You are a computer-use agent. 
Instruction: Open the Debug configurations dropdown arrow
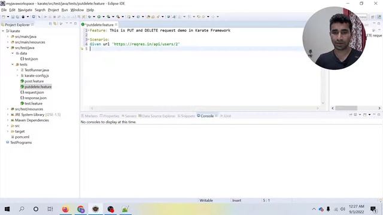94,17
